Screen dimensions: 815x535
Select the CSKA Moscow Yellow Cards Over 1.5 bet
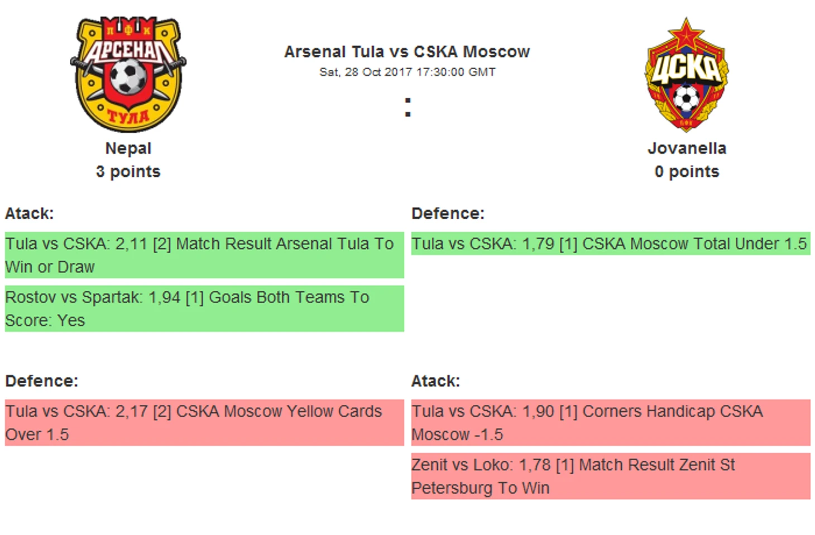tap(204, 422)
